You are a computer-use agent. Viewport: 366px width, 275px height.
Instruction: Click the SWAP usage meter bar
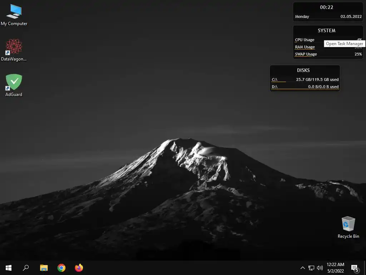303,56
